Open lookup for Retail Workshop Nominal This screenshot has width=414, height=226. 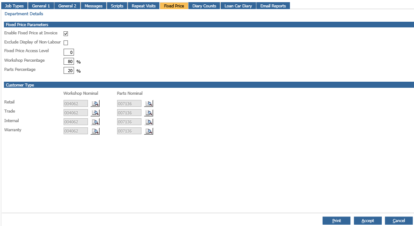[x=95, y=103]
